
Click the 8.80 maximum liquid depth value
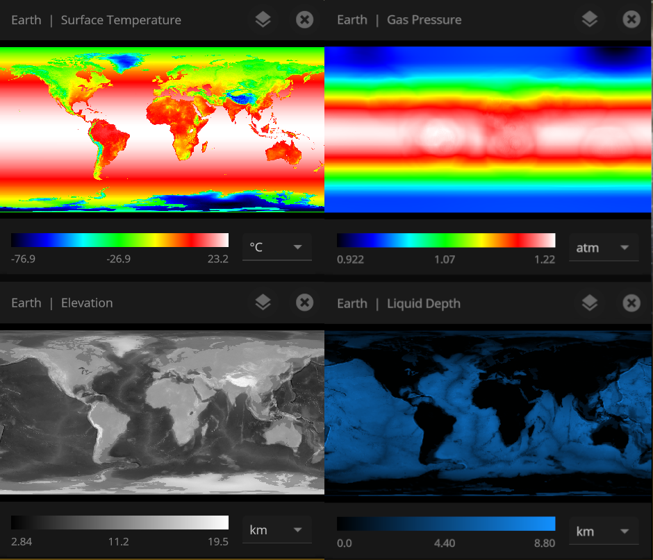[545, 543]
